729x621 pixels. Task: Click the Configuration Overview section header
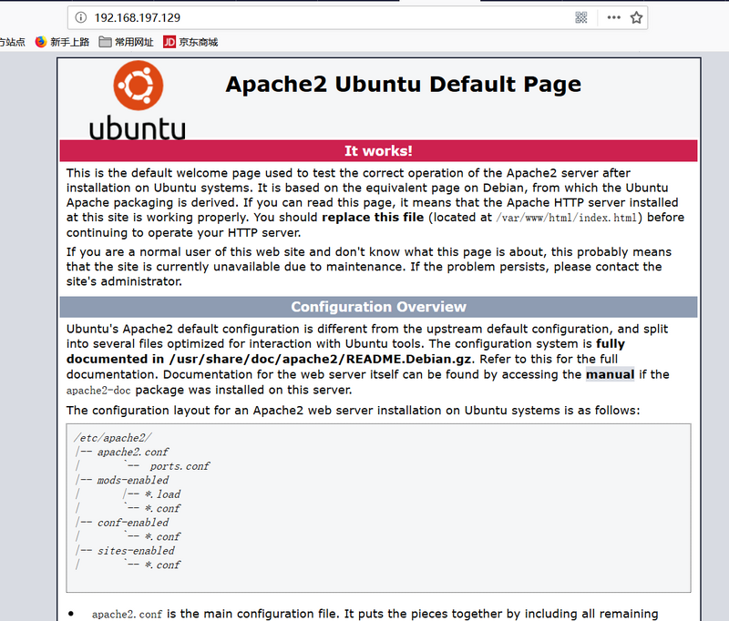378,307
